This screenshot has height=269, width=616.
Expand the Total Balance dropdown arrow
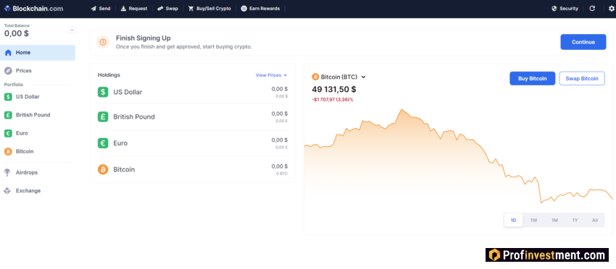pos(72,30)
